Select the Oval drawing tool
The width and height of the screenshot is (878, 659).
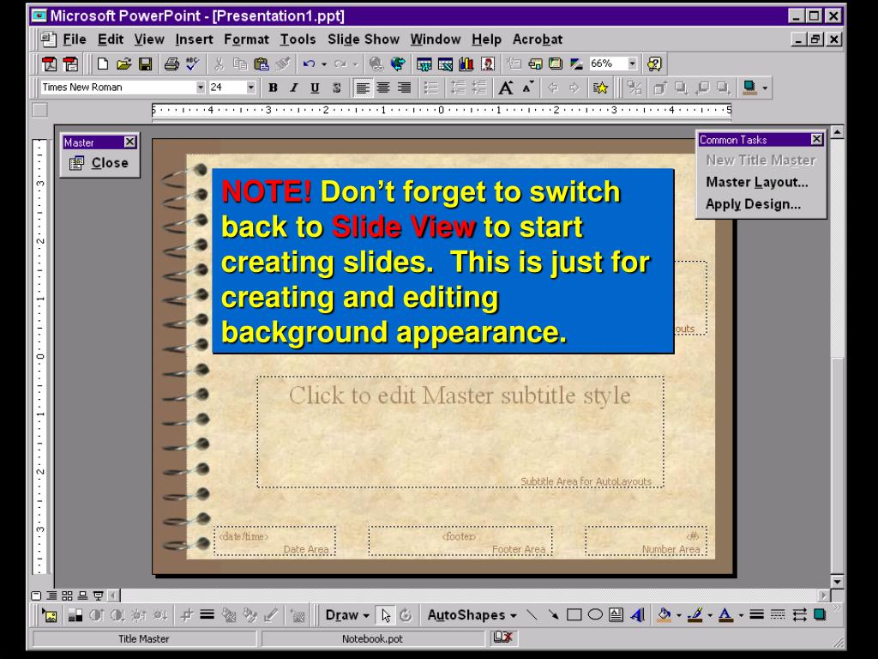[594, 615]
